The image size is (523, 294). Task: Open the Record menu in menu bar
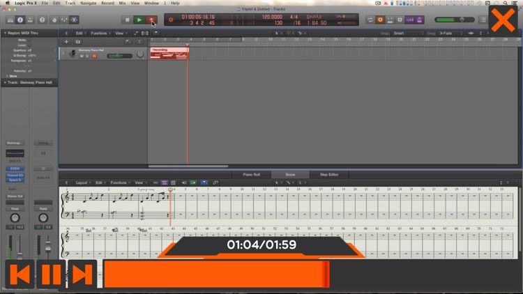(107, 3)
